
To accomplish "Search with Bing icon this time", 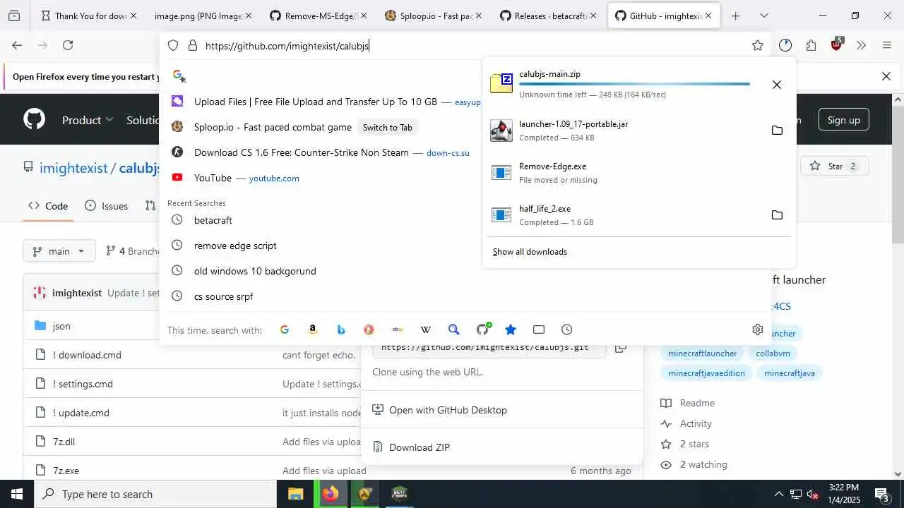I will tap(341, 329).
